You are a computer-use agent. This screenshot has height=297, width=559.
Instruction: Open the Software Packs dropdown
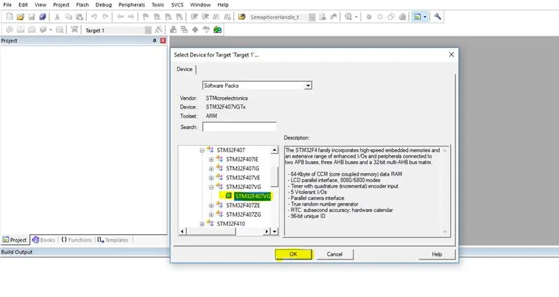pyautogui.click(x=308, y=86)
